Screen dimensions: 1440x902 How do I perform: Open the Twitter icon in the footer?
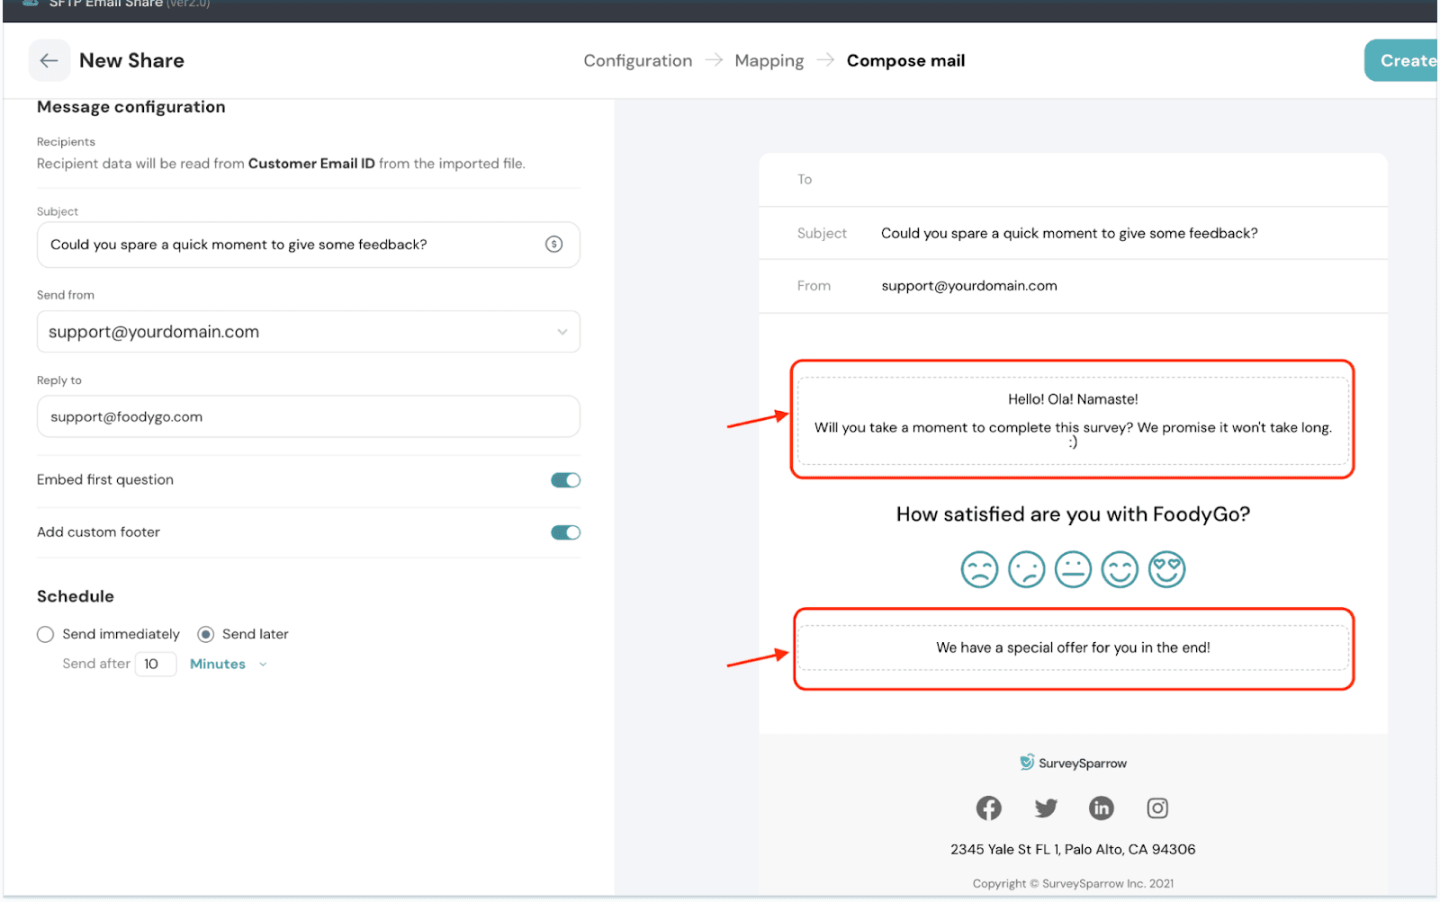pos(1045,808)
